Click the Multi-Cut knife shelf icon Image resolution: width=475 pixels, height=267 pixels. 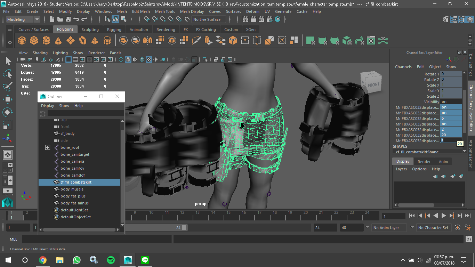tap(196, 41)
